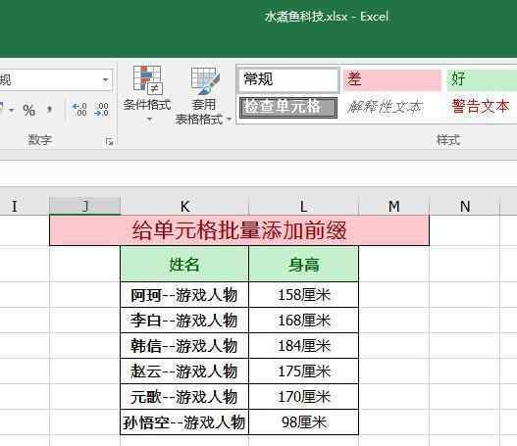This screenshot has height=446, width=517.
Task: Apply the 检查单元格 cell style
Action: pos(288,107)
